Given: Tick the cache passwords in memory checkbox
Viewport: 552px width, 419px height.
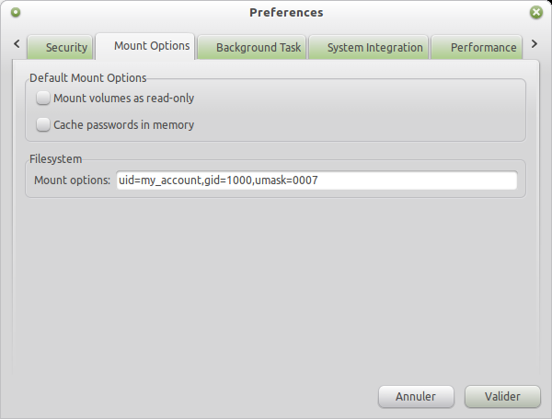Looking at the screenshot, I should (x=42, y=124).
